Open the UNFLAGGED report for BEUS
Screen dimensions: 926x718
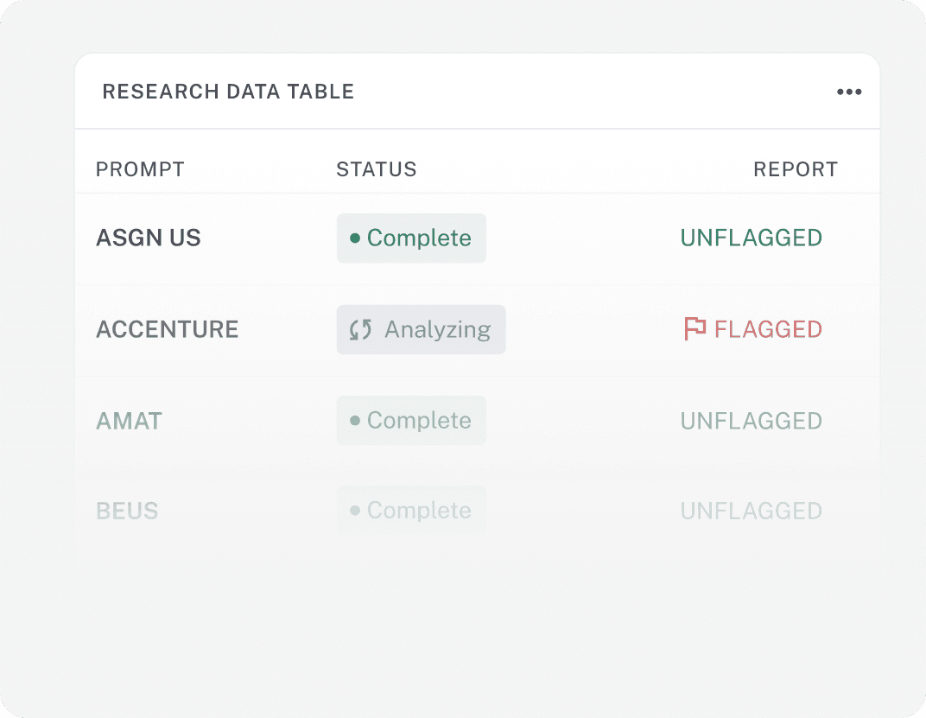pos(752,511)
